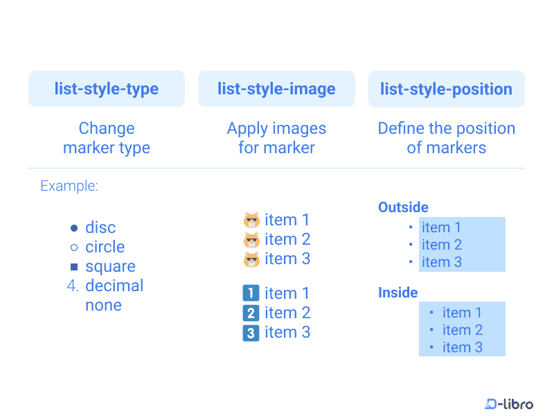Click the blue number 2 marker icon
This screenshot has width=554, height=416.
coord(251,313)
